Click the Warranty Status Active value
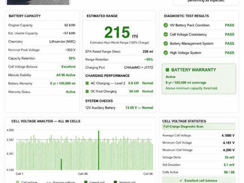The height and width of the screenshot is (183, 244). click(x=70, y=92)
